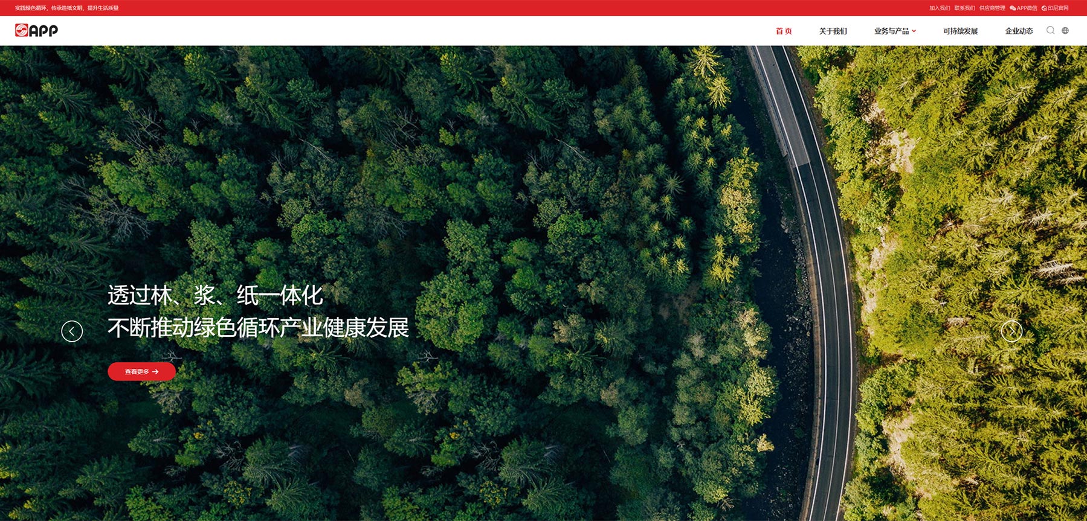Go to previous banner slide arrow
This screenshot has width=1087, height=521.
coord(72,331)
